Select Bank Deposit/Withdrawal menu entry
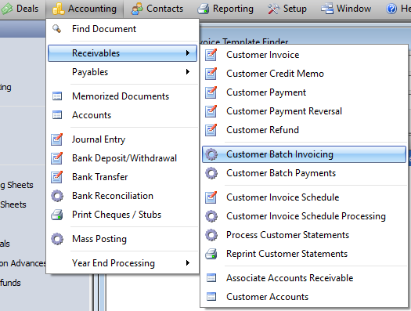411x311 pixels. tap(122, 158)
